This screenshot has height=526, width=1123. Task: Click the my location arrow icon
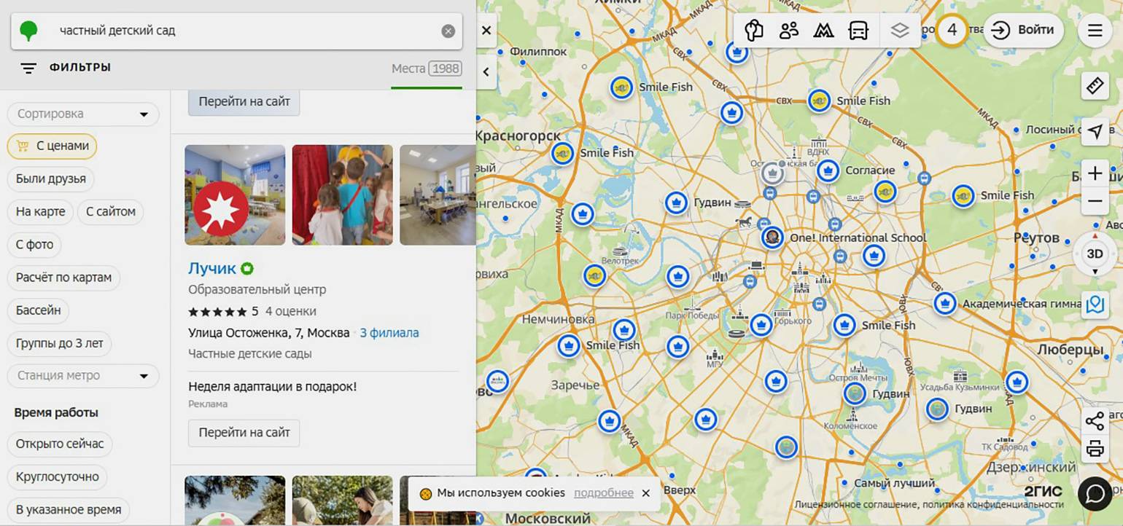pos(1095,131)
